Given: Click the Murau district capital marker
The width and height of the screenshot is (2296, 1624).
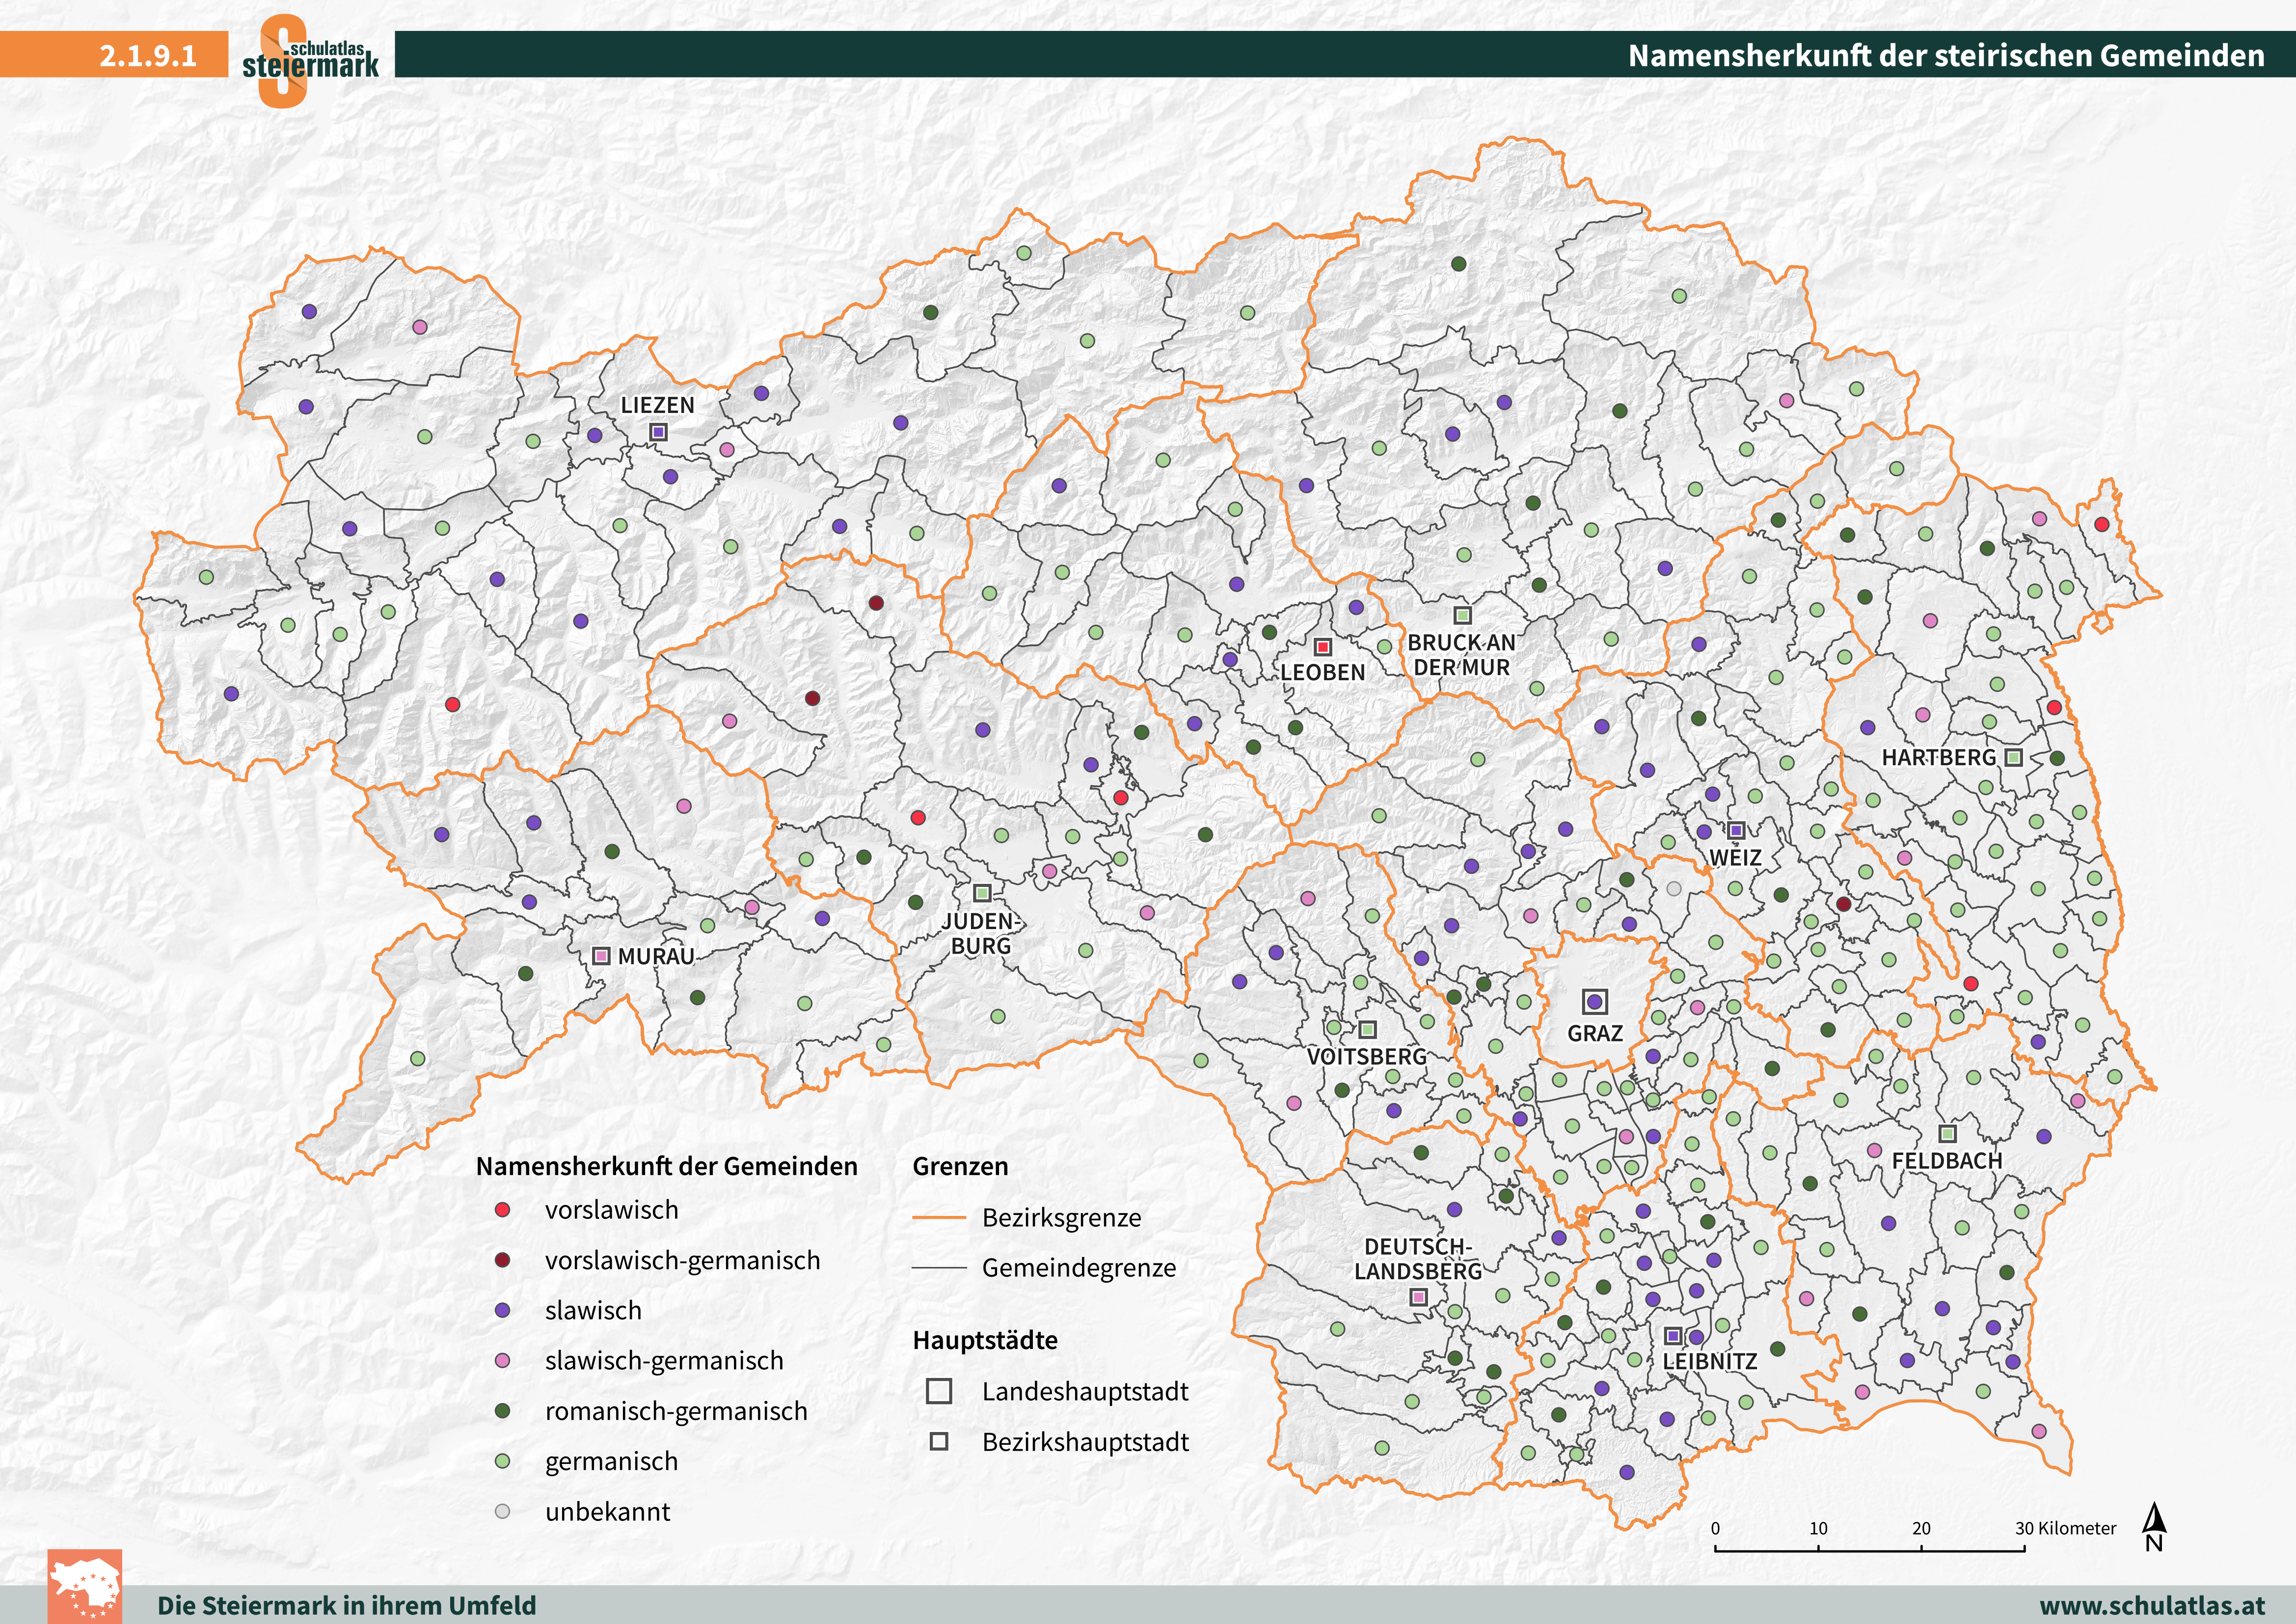Looking at the screenshot, I should [601, 956].
